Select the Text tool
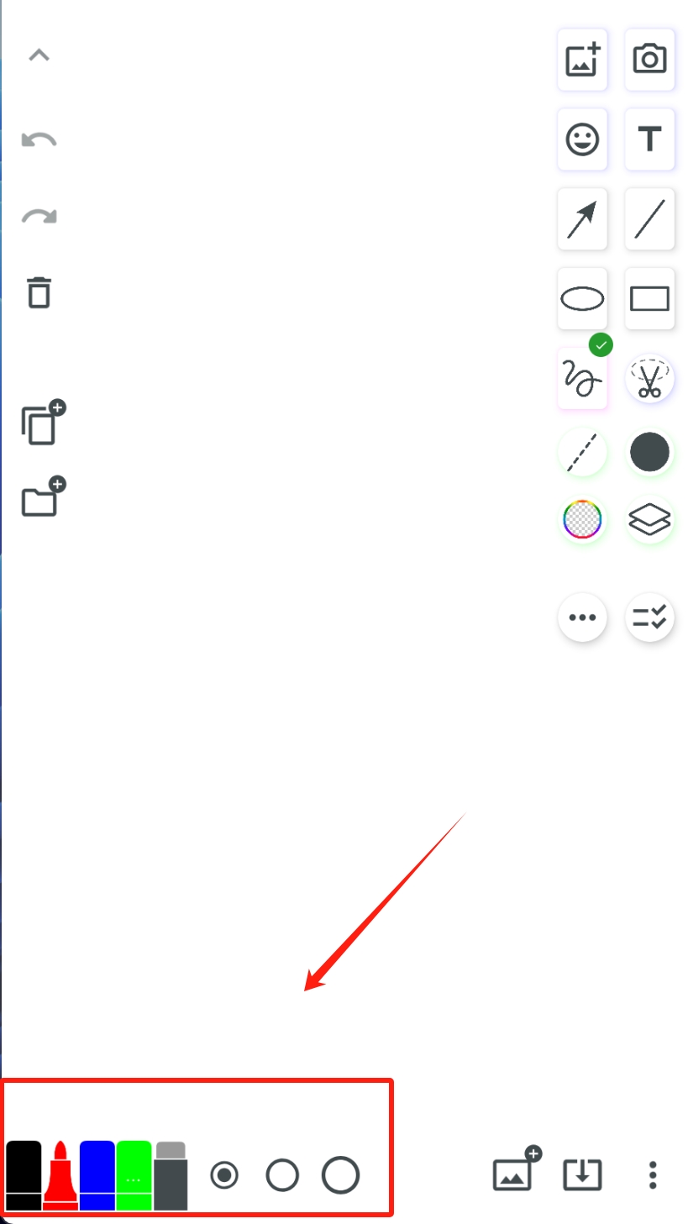 649,139
